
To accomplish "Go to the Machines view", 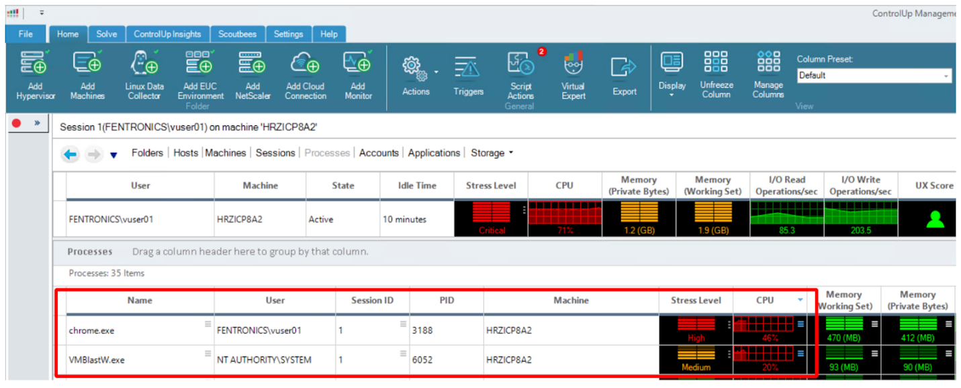I will [226, 153].
